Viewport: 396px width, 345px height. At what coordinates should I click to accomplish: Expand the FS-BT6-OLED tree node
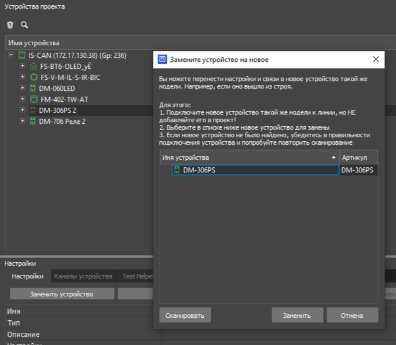point(23,67)
